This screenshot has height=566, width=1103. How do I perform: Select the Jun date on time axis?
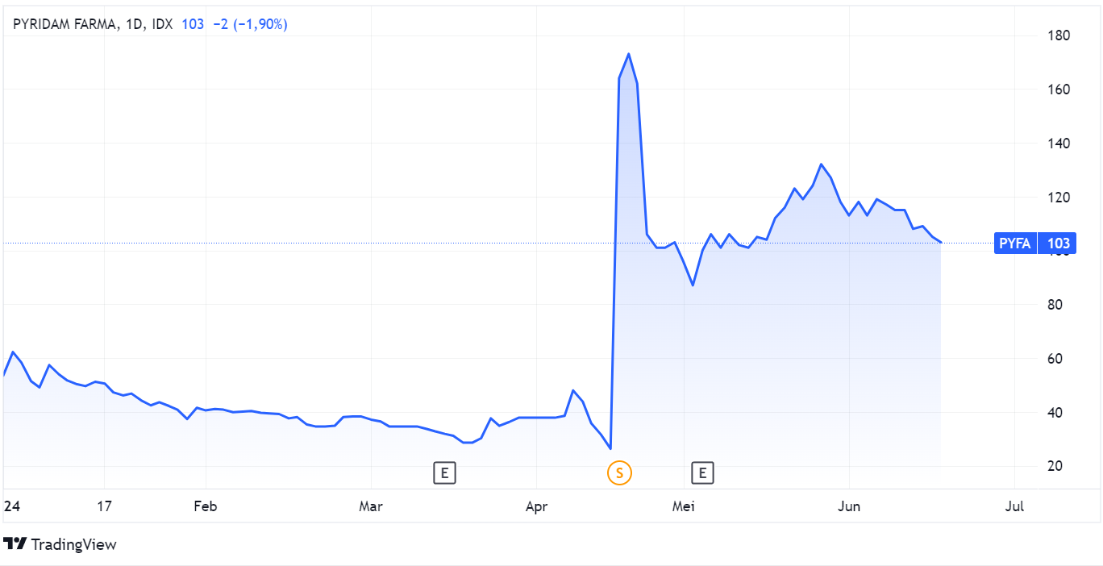coord(850,506)
